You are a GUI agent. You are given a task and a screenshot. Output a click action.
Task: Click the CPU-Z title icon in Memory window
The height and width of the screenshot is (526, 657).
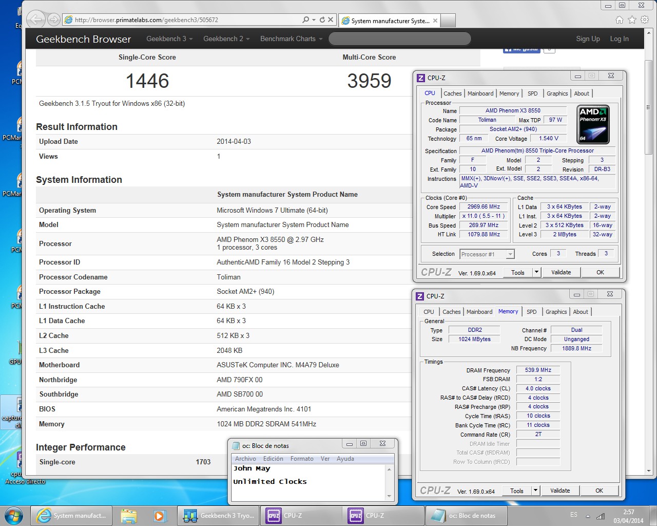pyautogui.click(x=420, y=296)
